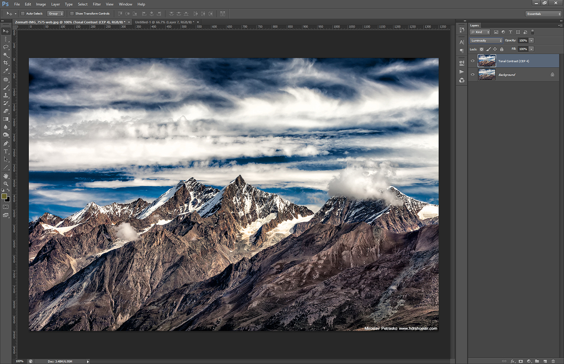Select the Brush tool
The width and height of the screenshot is (564, 364).
6,87
